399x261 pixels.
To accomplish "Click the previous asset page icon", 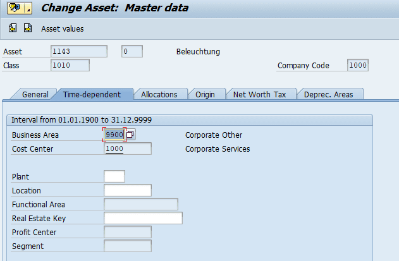I will click(x=13, y=28).
